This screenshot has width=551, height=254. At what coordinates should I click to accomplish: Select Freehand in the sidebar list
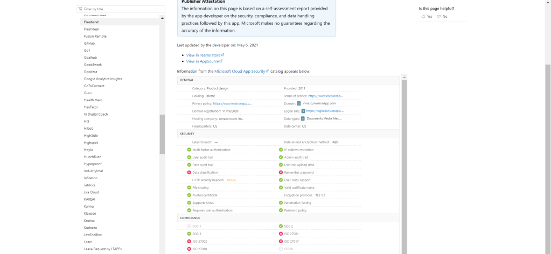coord(91,22)
